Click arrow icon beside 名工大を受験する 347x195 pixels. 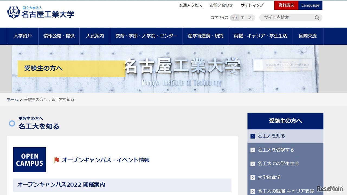tap(253, 150)
